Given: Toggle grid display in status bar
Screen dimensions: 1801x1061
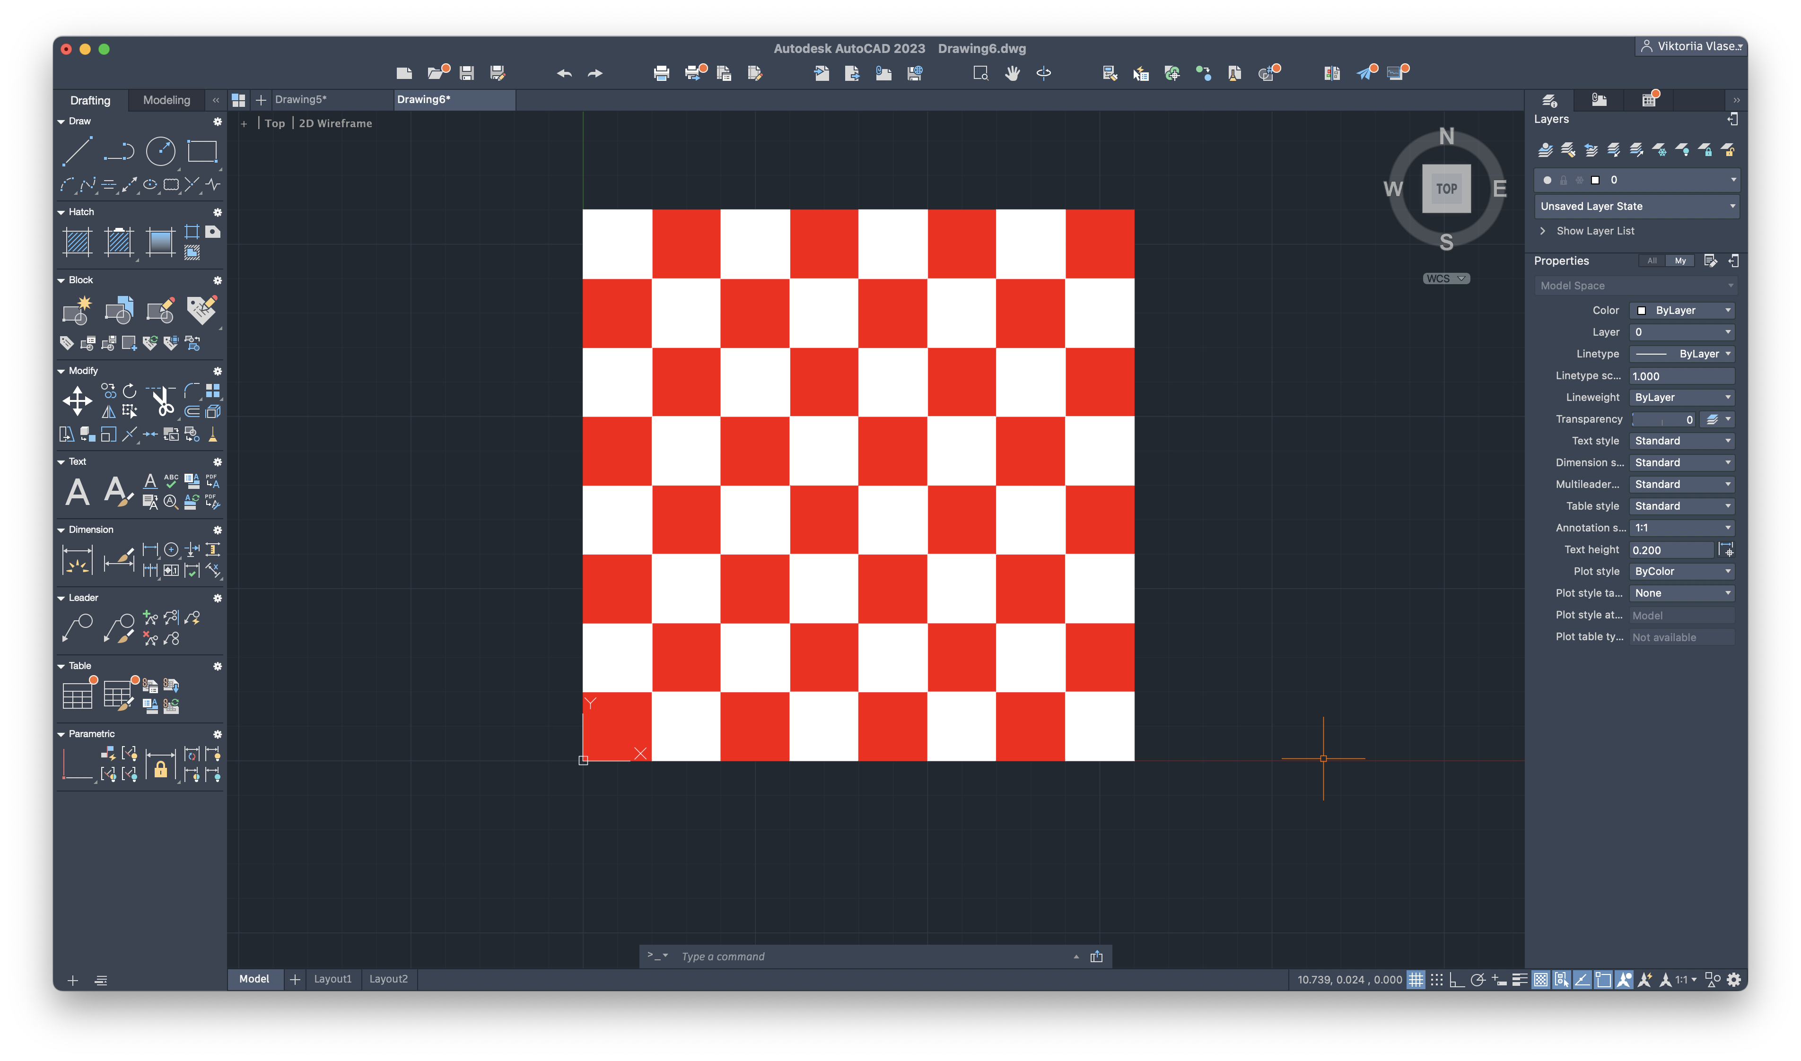Looking at the screenshot, I should pos(1416,980).
